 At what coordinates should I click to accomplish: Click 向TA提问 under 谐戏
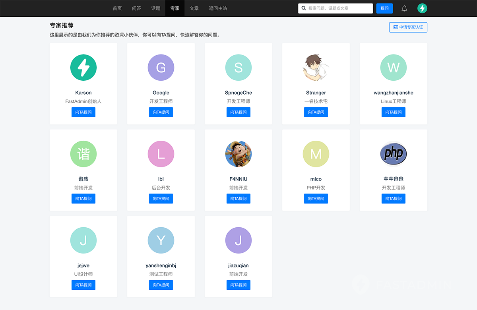pyautogui.click(x=83, y=198)
